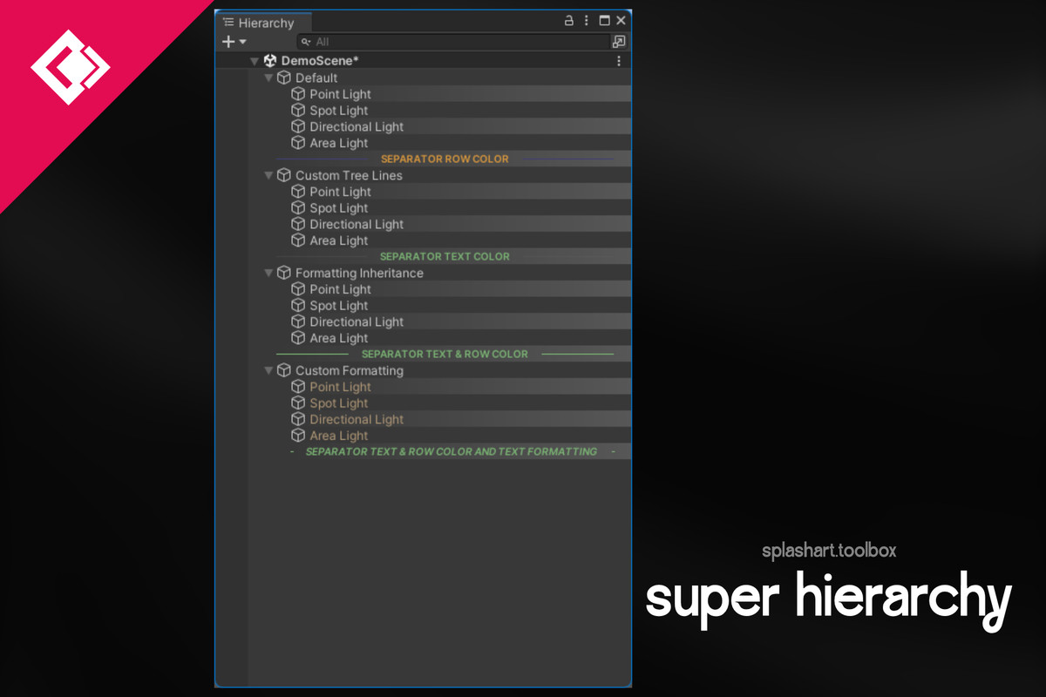Click the cube icon of Default
The height and width of the screenshot is (697, 1046).
[284, 78]
